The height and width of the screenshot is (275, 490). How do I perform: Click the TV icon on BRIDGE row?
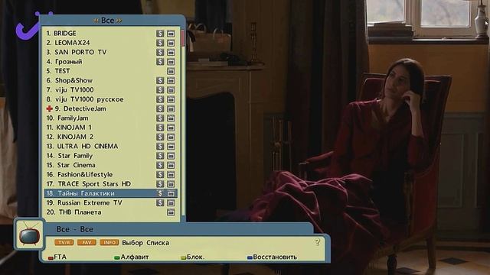pos(171,34)
